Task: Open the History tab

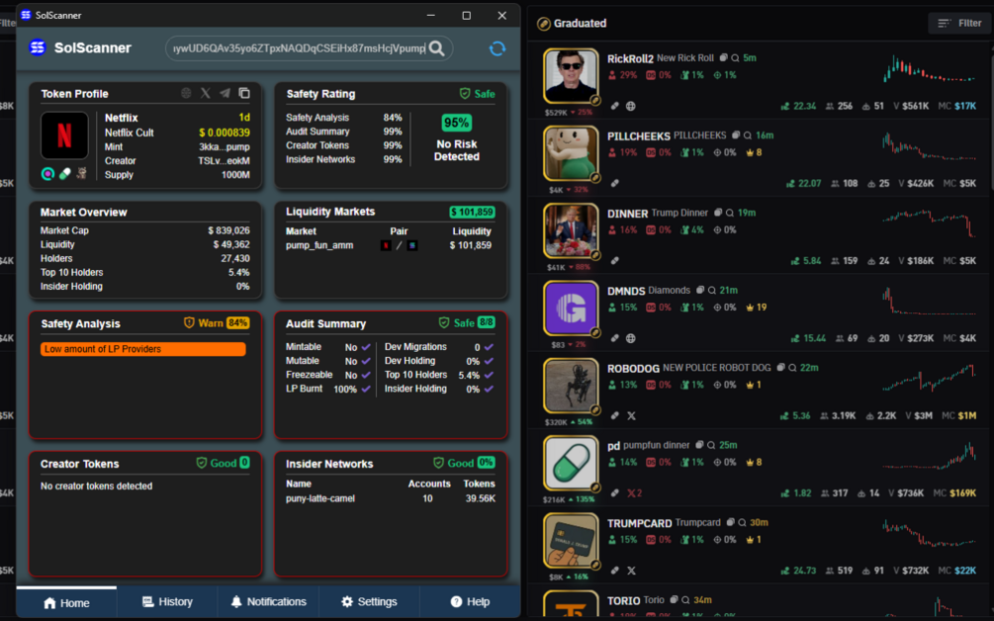Action: pos(167,602)
